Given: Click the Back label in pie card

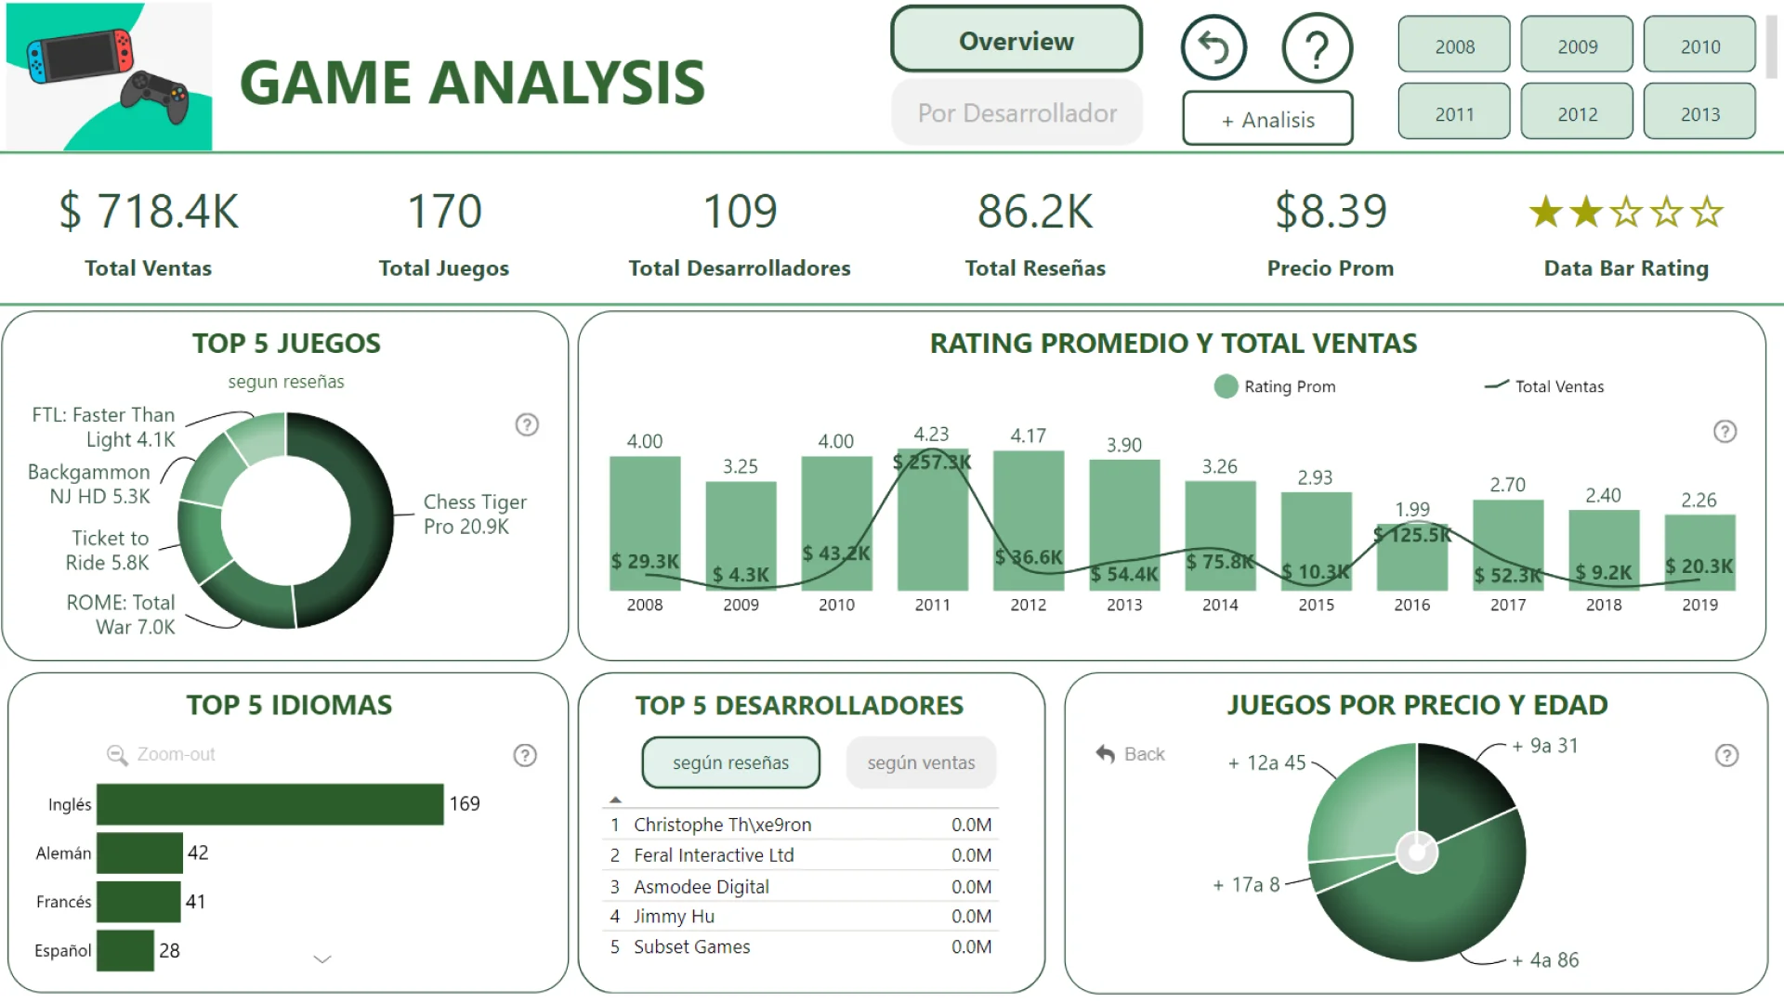Looking at the screenshot, I should tap(1144, 754).
